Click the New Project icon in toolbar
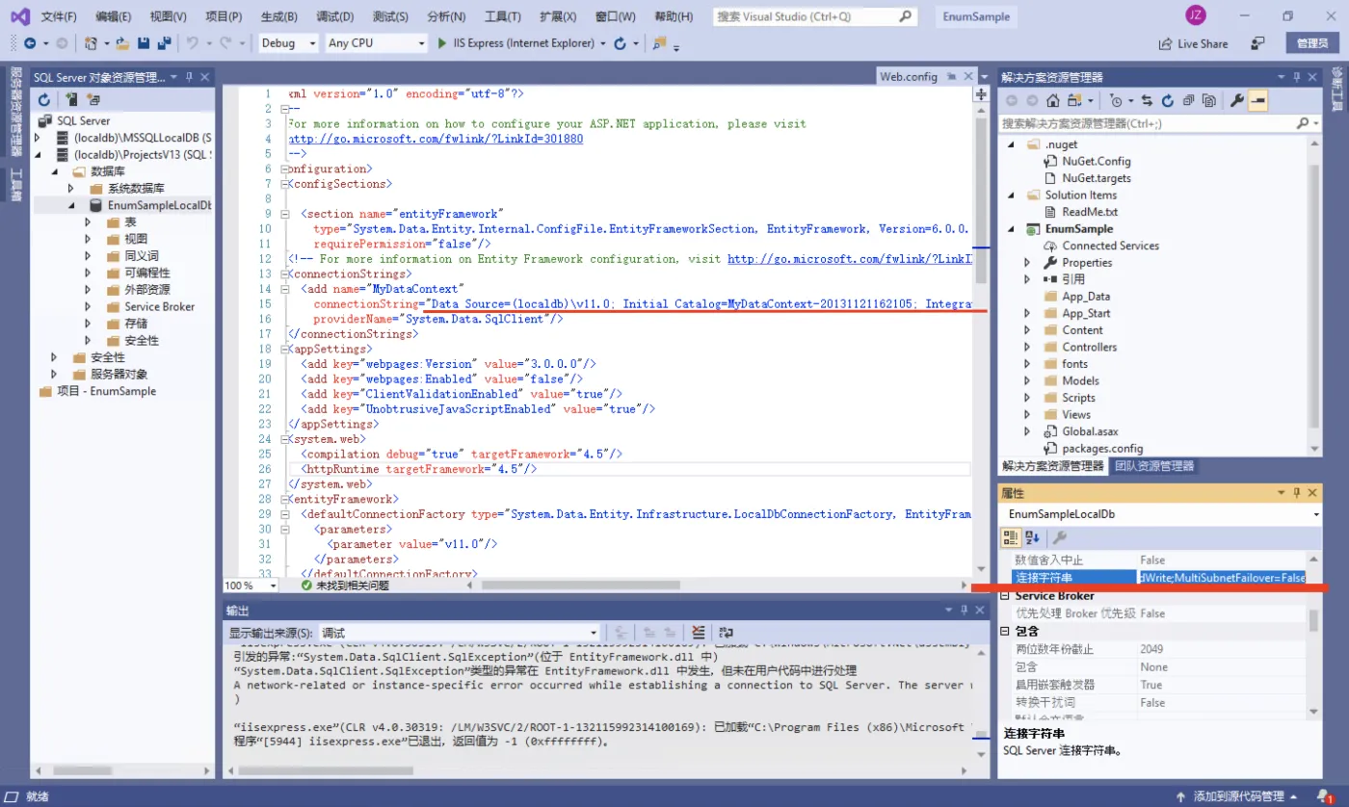This screenshot has height=807, width=1349. tap(91, 43)
